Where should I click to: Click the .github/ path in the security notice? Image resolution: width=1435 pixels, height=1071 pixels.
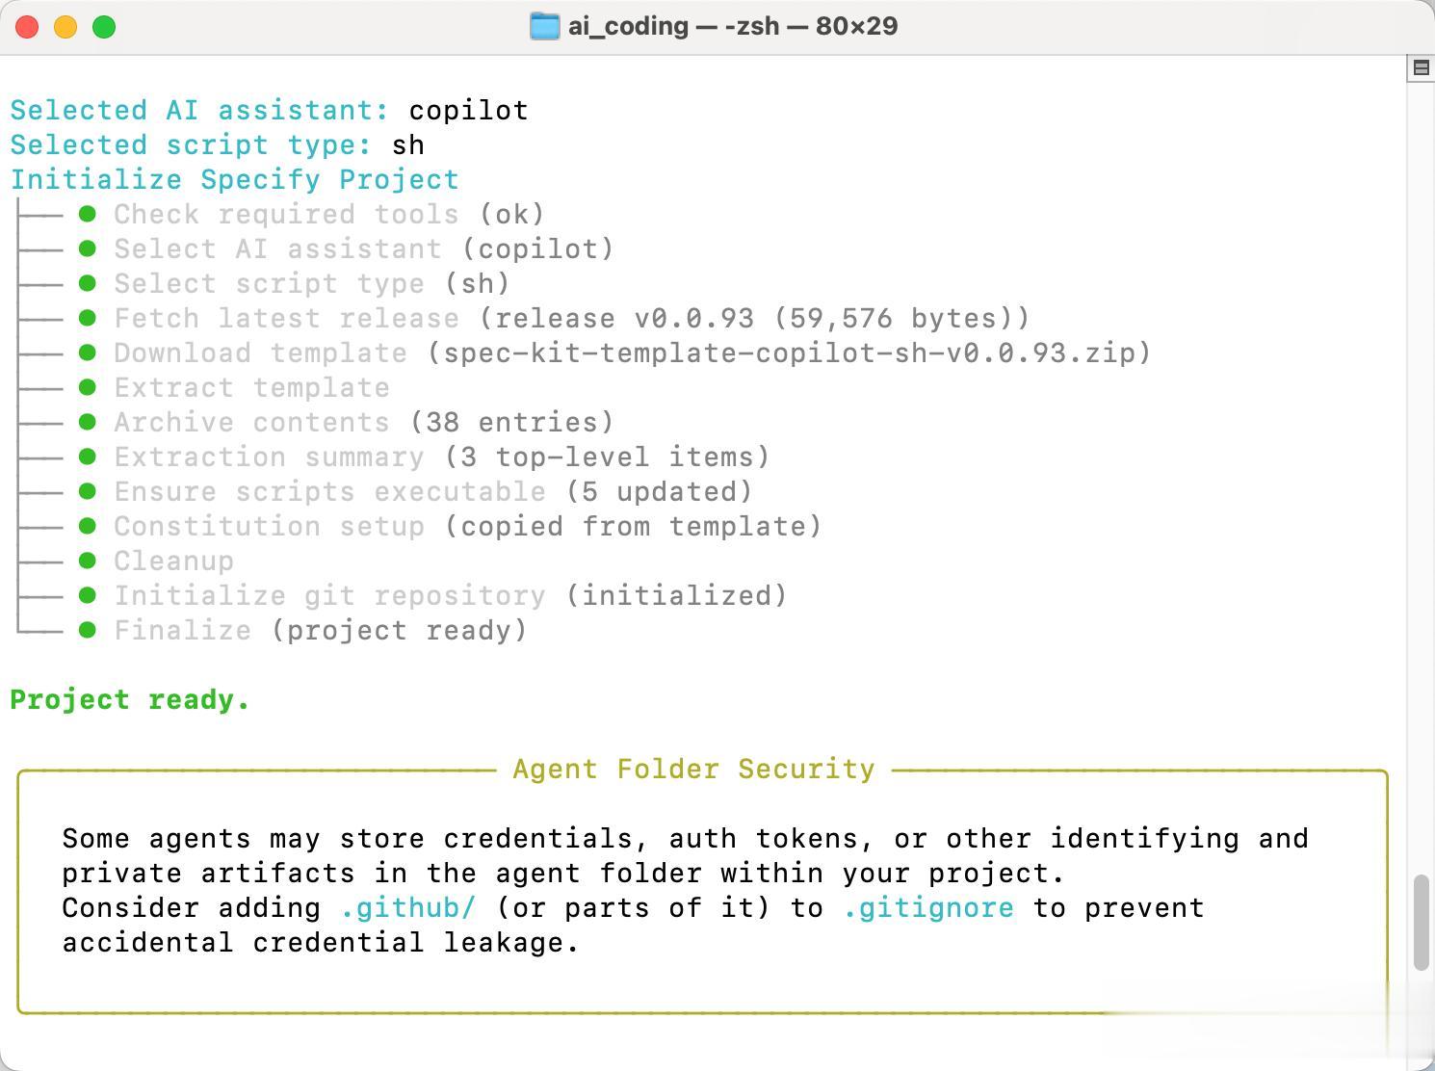pyautogui.click(x=408, y=908)
